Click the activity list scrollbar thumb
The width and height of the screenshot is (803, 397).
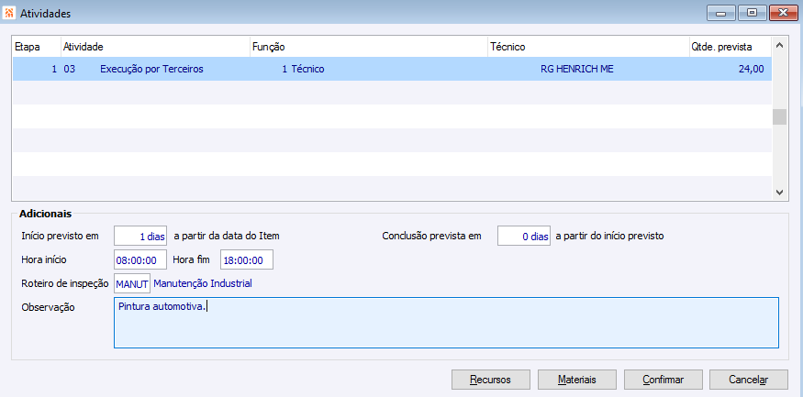point(779,116)
